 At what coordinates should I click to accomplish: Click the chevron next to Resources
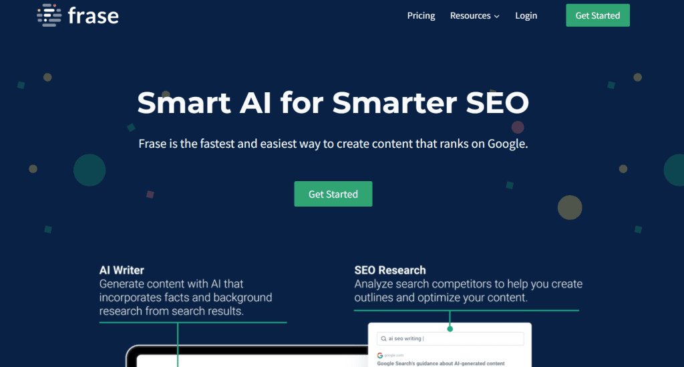496,17
